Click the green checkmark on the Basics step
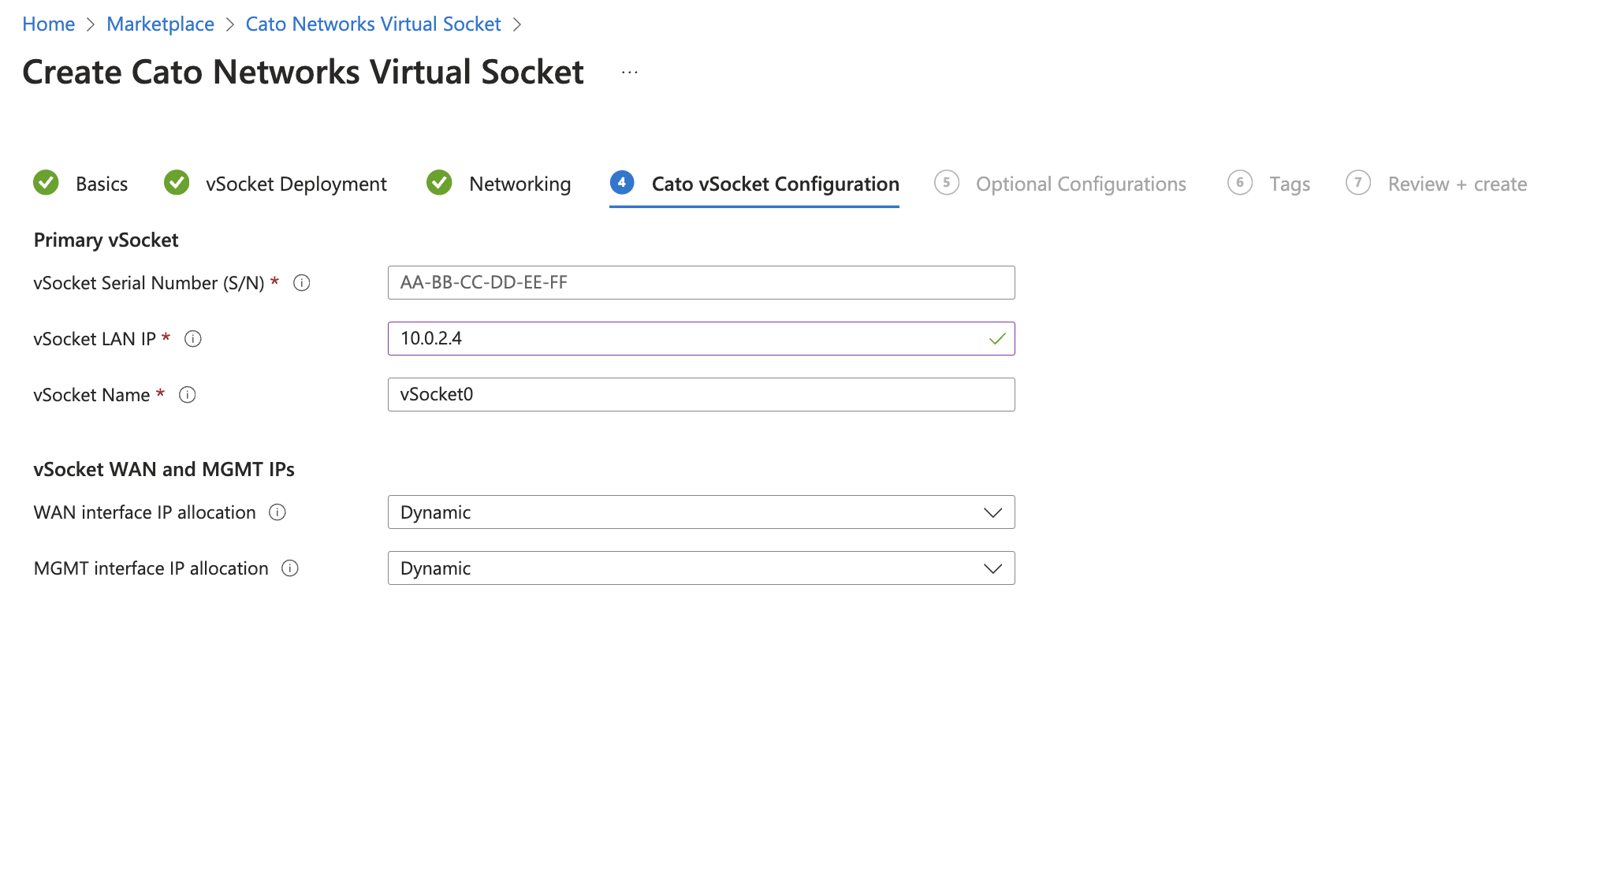Image resolution: width=1605 pixels, height=875 pixels. coord(46,183)
